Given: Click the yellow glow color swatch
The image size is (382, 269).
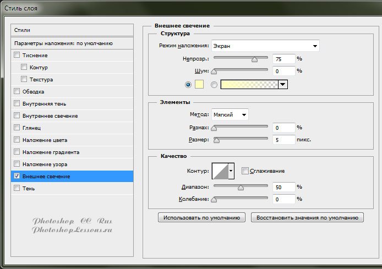Looking at the screenshot, I should pyautogui.click(x=199, y=84).
